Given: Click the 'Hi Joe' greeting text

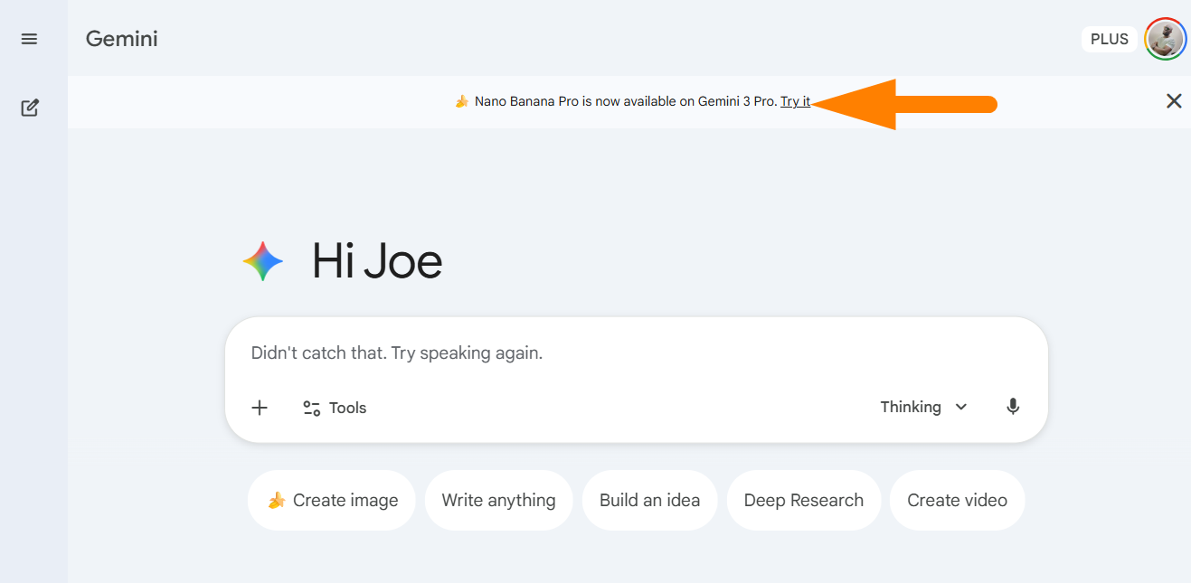Looking at the screenshot, I should click(x=377, y=261).
